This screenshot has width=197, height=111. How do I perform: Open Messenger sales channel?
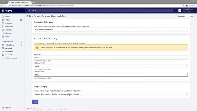pyautogui.click(x=9, y=51)
